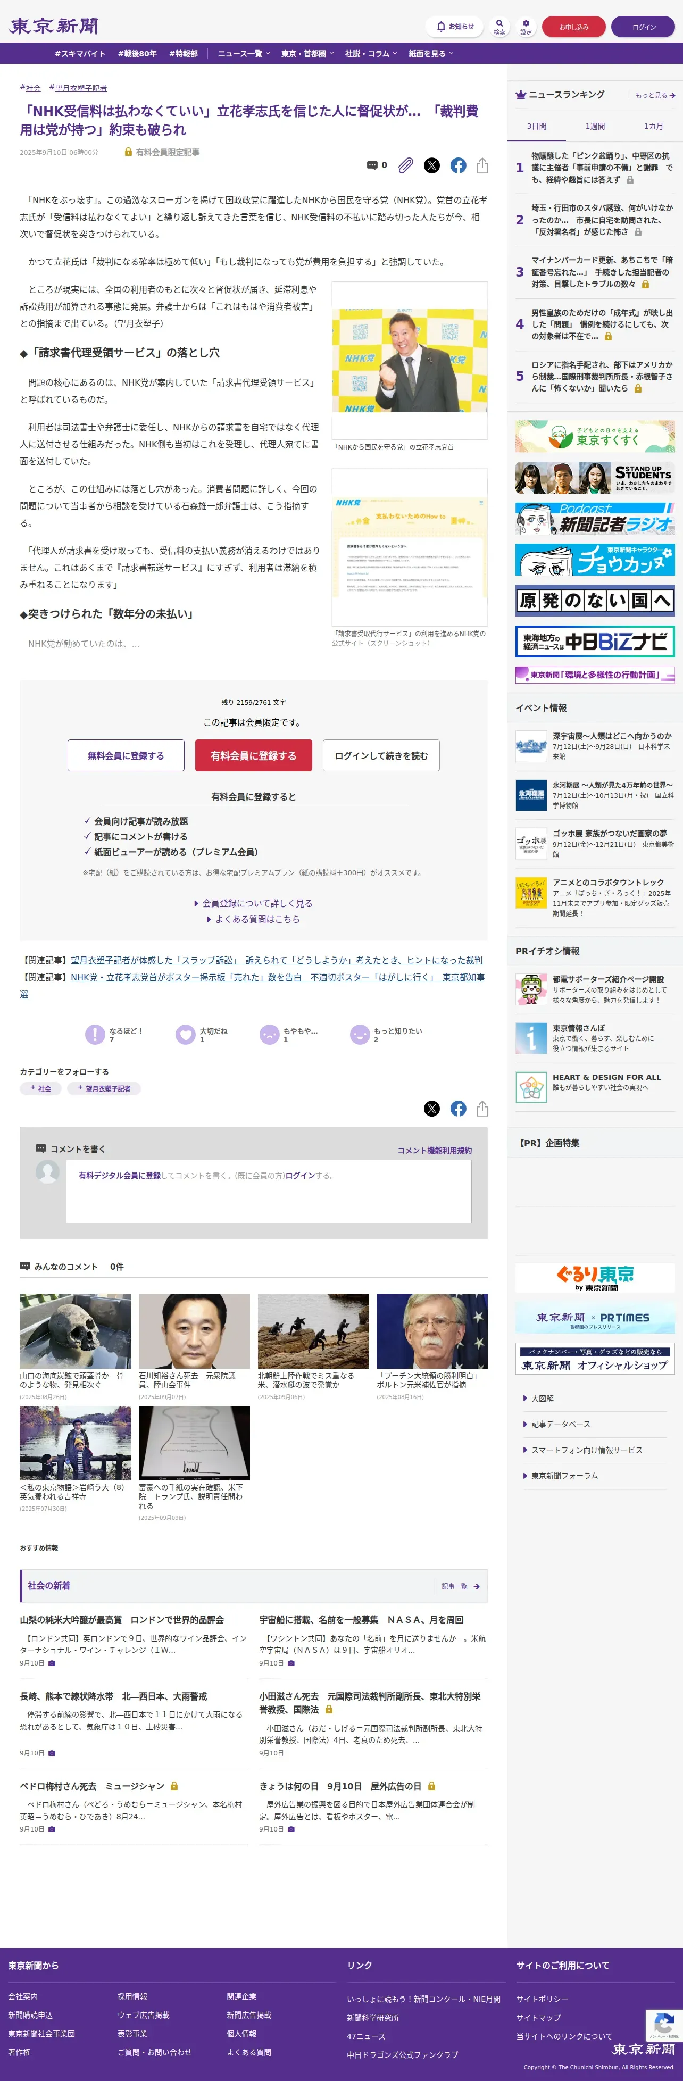Click the ログイン button in header

pos(644,27)
